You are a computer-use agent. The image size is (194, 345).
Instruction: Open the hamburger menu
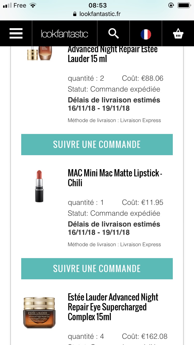16,34
